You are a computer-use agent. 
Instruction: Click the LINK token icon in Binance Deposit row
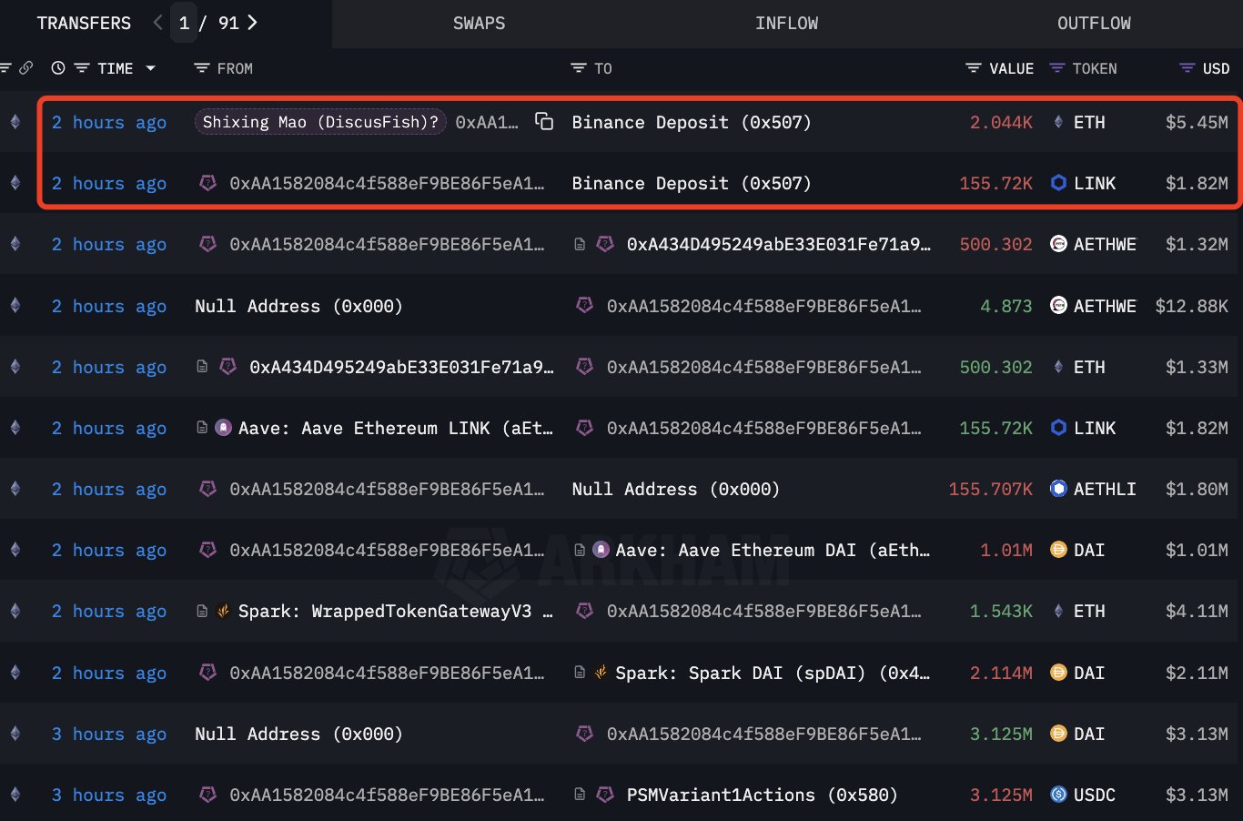(1058, 183)
